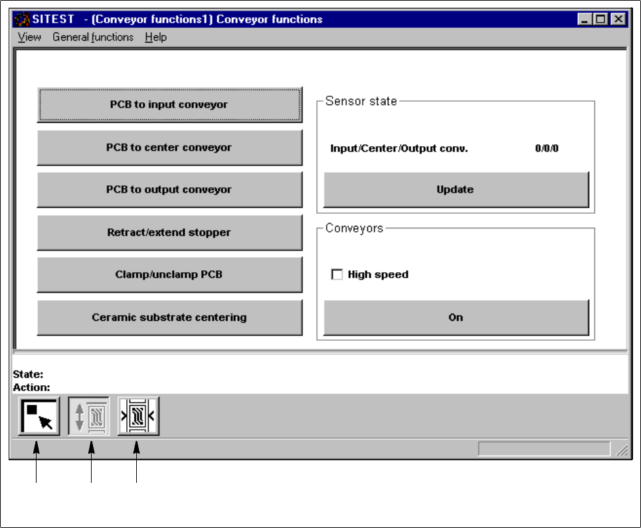Image resolution: width=641 pixels, height=528 pixels.
Task: Click the empty status bar field
Action: pyautogui.click(x=544, y=449)
